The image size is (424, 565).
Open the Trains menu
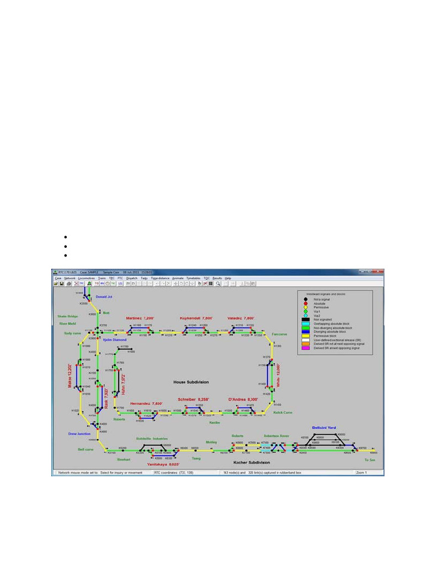pos(102,278)
